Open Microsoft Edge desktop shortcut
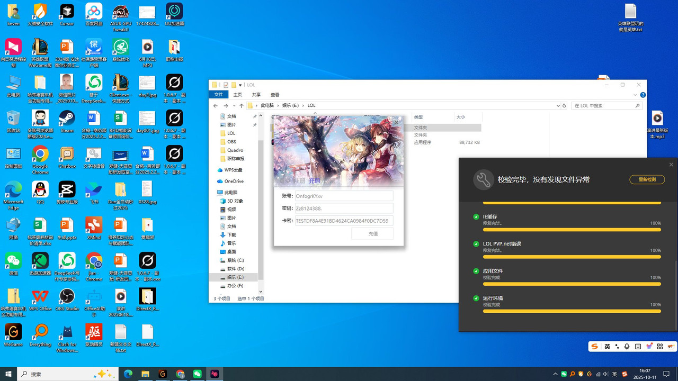 pos(13,195)
